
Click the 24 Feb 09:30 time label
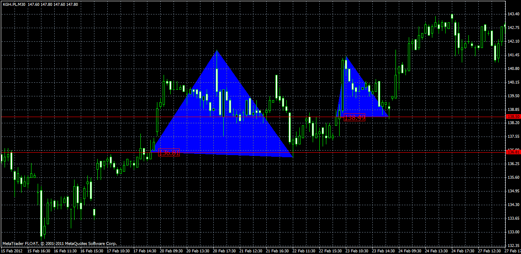click(x=410, y=251)
